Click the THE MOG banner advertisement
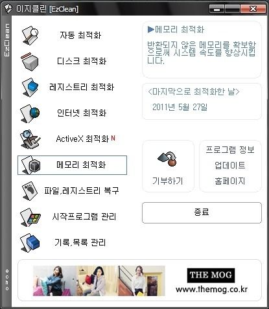 139,280
